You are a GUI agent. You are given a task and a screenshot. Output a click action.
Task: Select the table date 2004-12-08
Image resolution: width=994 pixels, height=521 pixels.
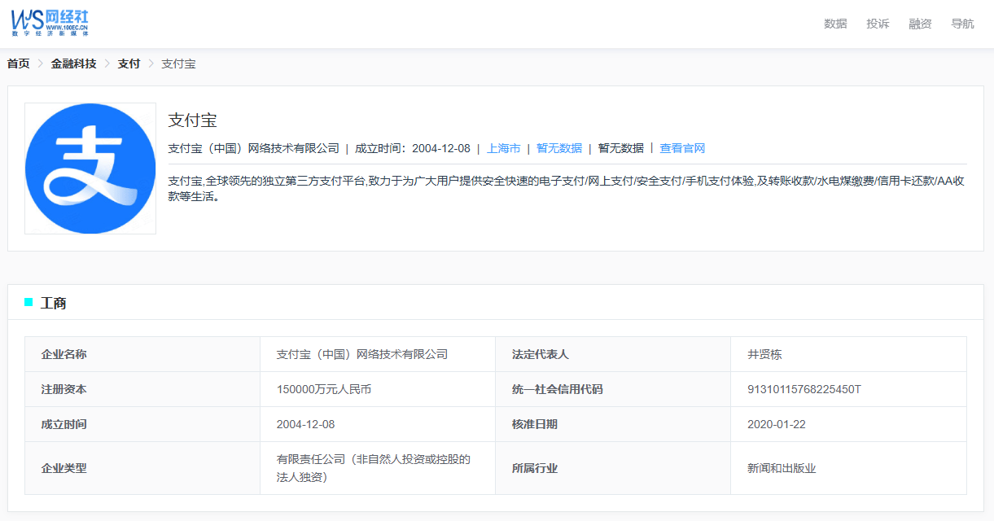(306, 424)
